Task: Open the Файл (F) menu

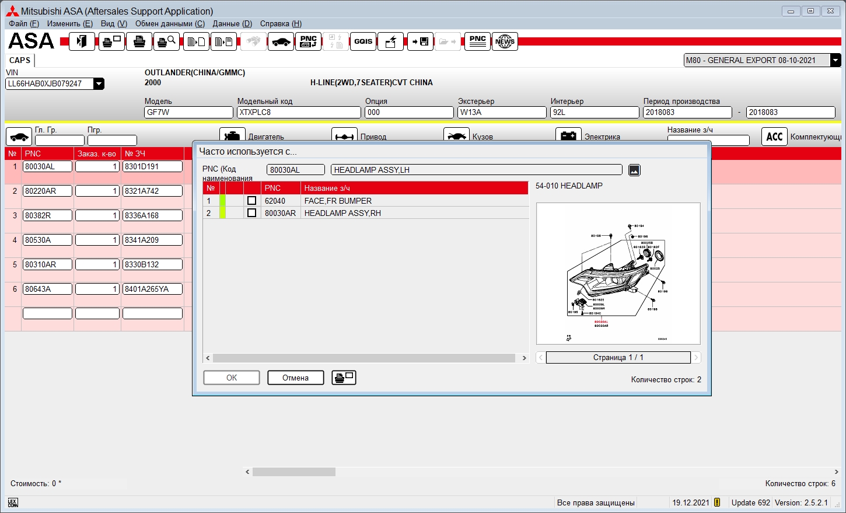Action: point(24,23)
